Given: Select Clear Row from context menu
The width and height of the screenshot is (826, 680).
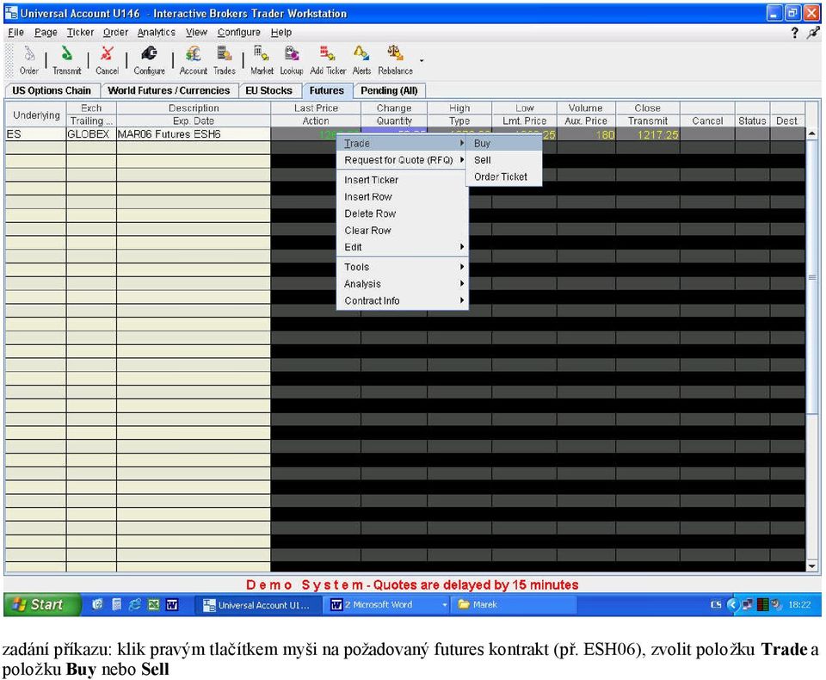Looking at the screenshot, I should (403, 231).
